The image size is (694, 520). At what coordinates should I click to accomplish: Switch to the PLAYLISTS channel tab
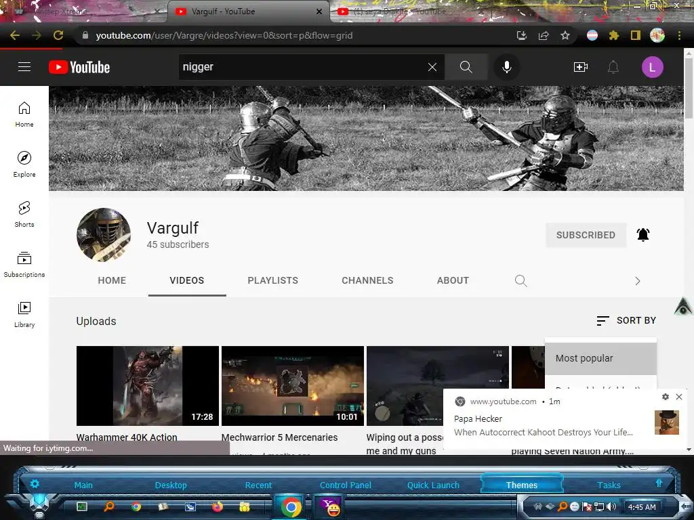tap(272, 280)
